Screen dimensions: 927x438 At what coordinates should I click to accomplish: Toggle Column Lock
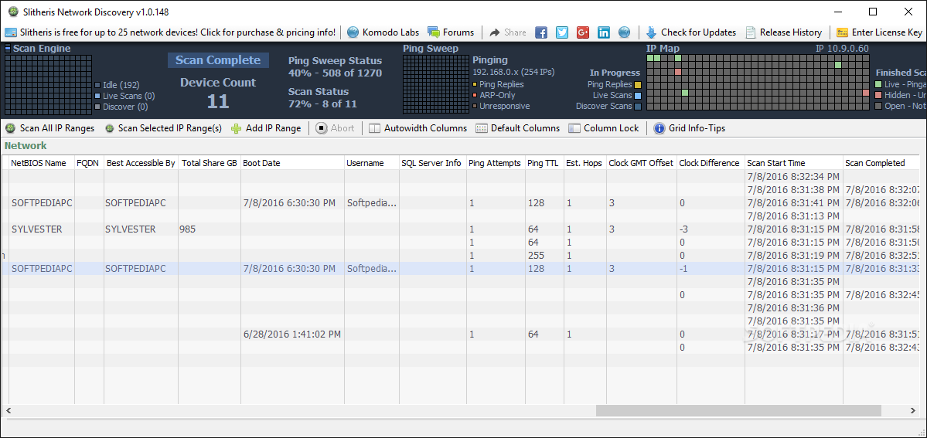click(x=604, y=128)
